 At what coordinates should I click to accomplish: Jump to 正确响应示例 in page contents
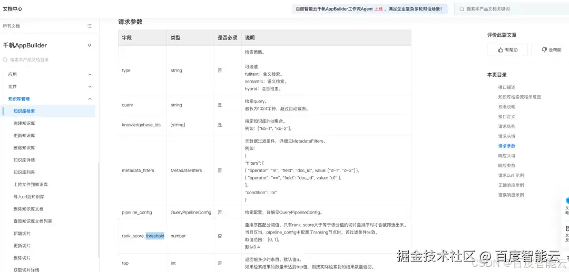511,185
